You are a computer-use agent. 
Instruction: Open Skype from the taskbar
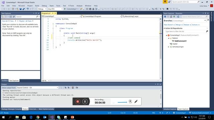(59, 117)
